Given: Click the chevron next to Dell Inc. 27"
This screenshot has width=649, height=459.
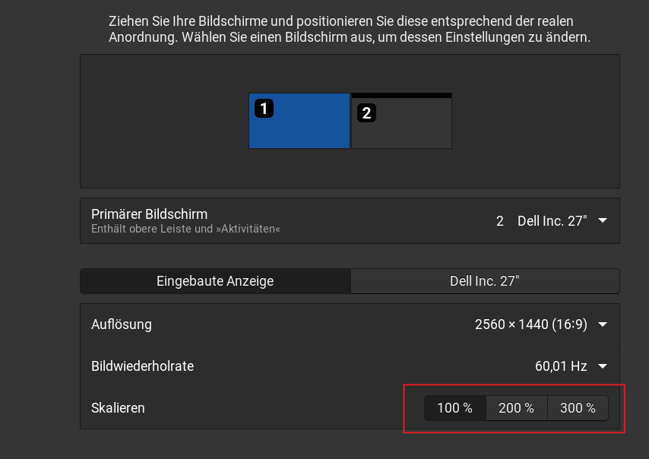Looking at the screenshot, I should pos(602,220).
